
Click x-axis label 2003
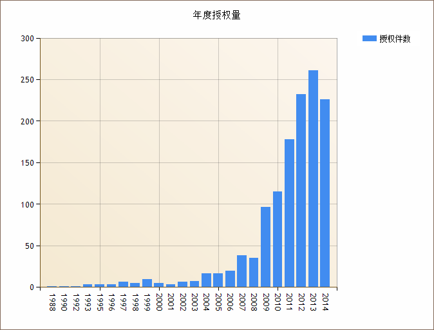point(194,302)
